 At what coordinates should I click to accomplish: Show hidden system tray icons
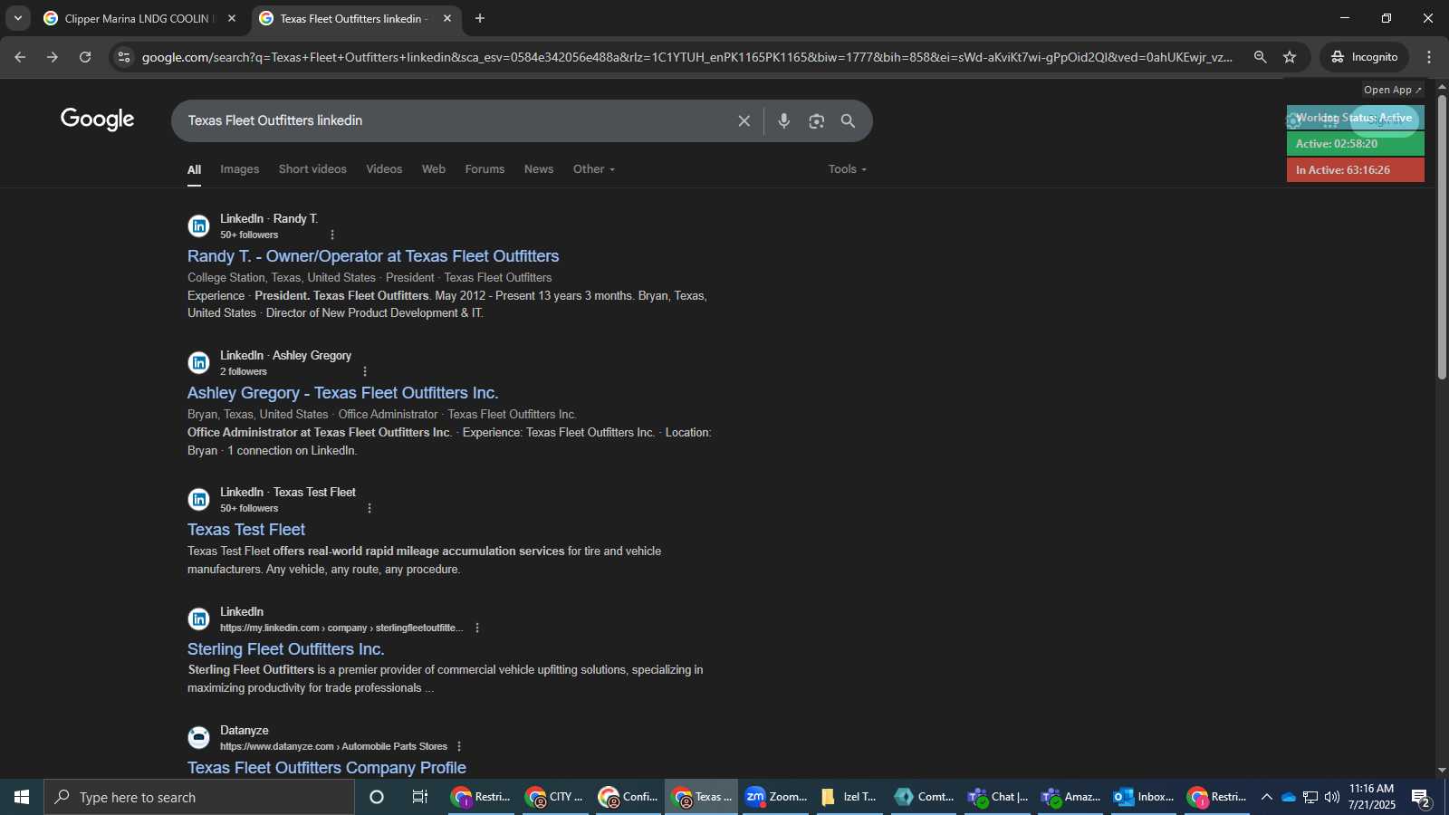click(x=1267, y=797)
